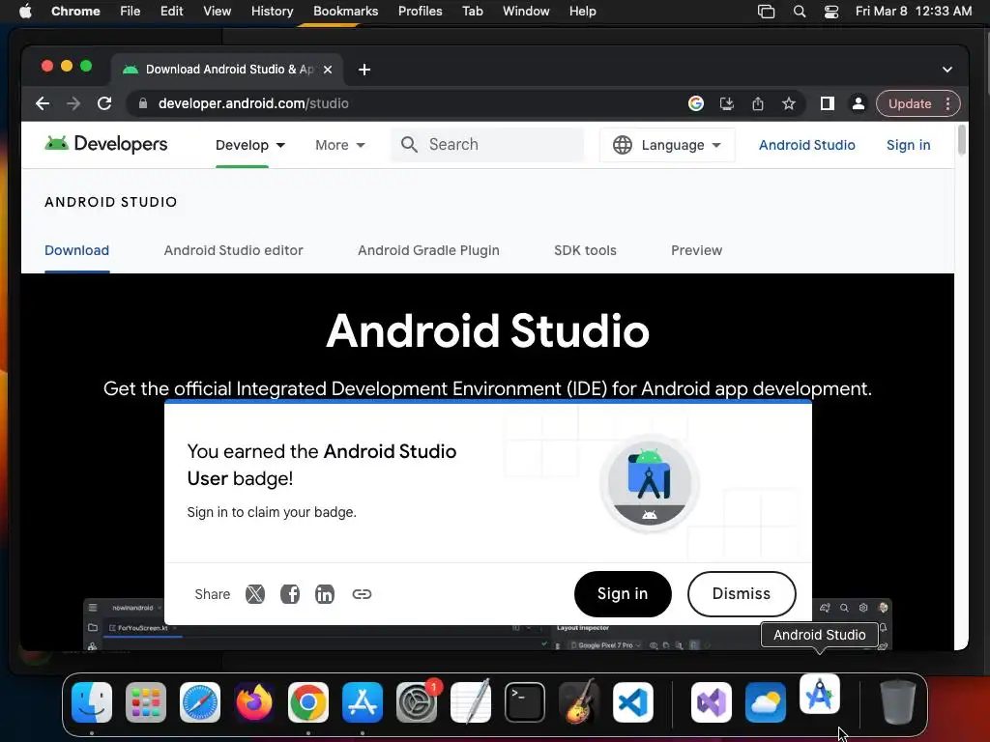Open Trash in the Dock
990x742 pixels.
point(898,702)
